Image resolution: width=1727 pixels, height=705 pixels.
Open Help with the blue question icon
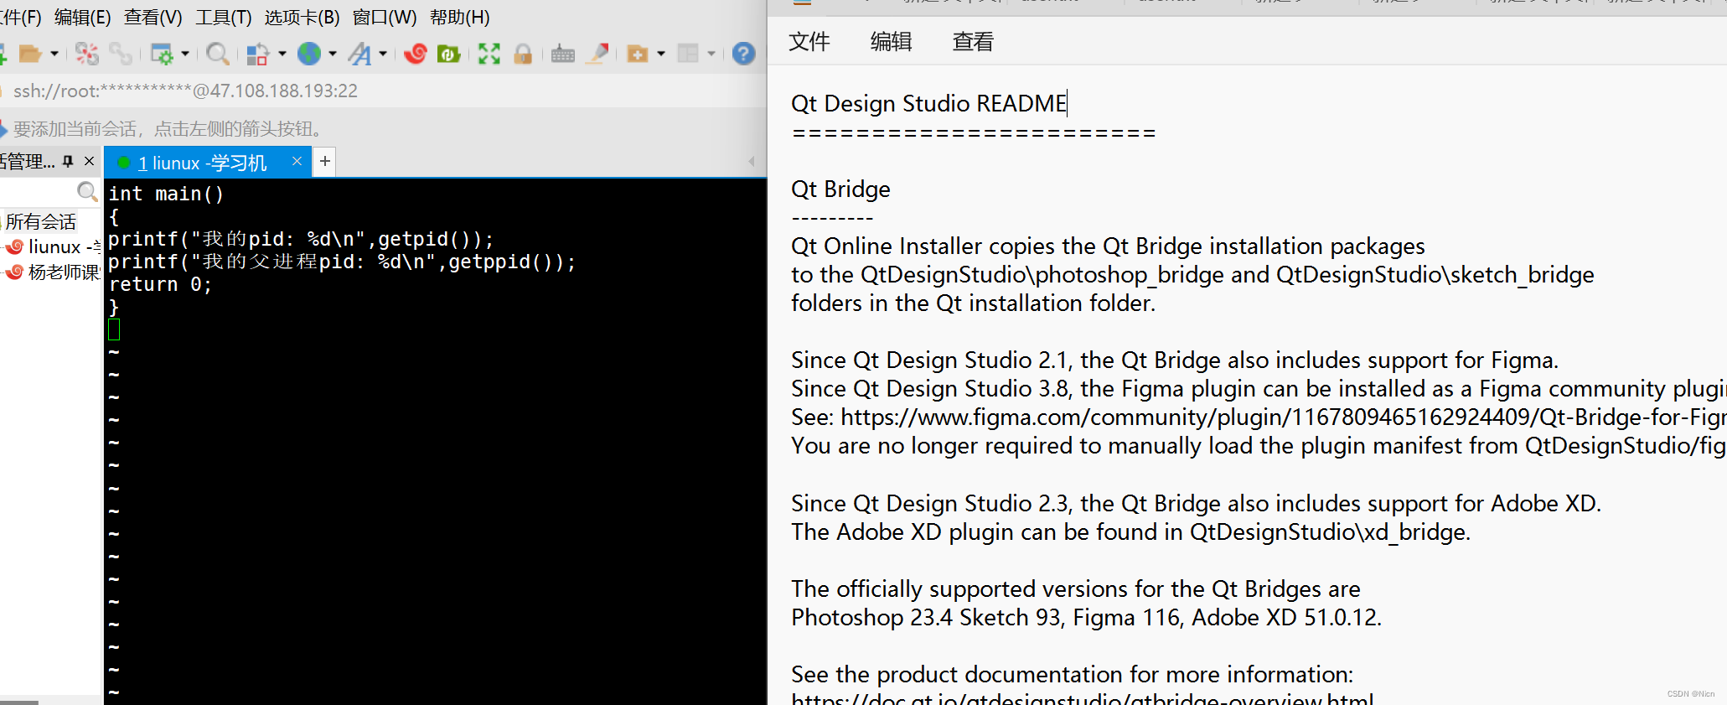pos(743,54)
